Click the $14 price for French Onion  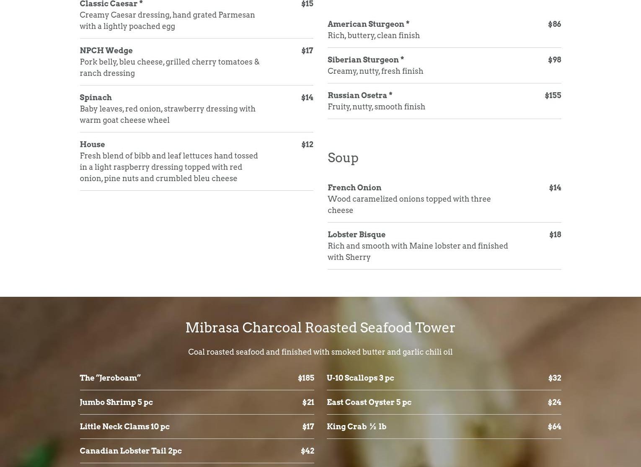coord(555,187)
